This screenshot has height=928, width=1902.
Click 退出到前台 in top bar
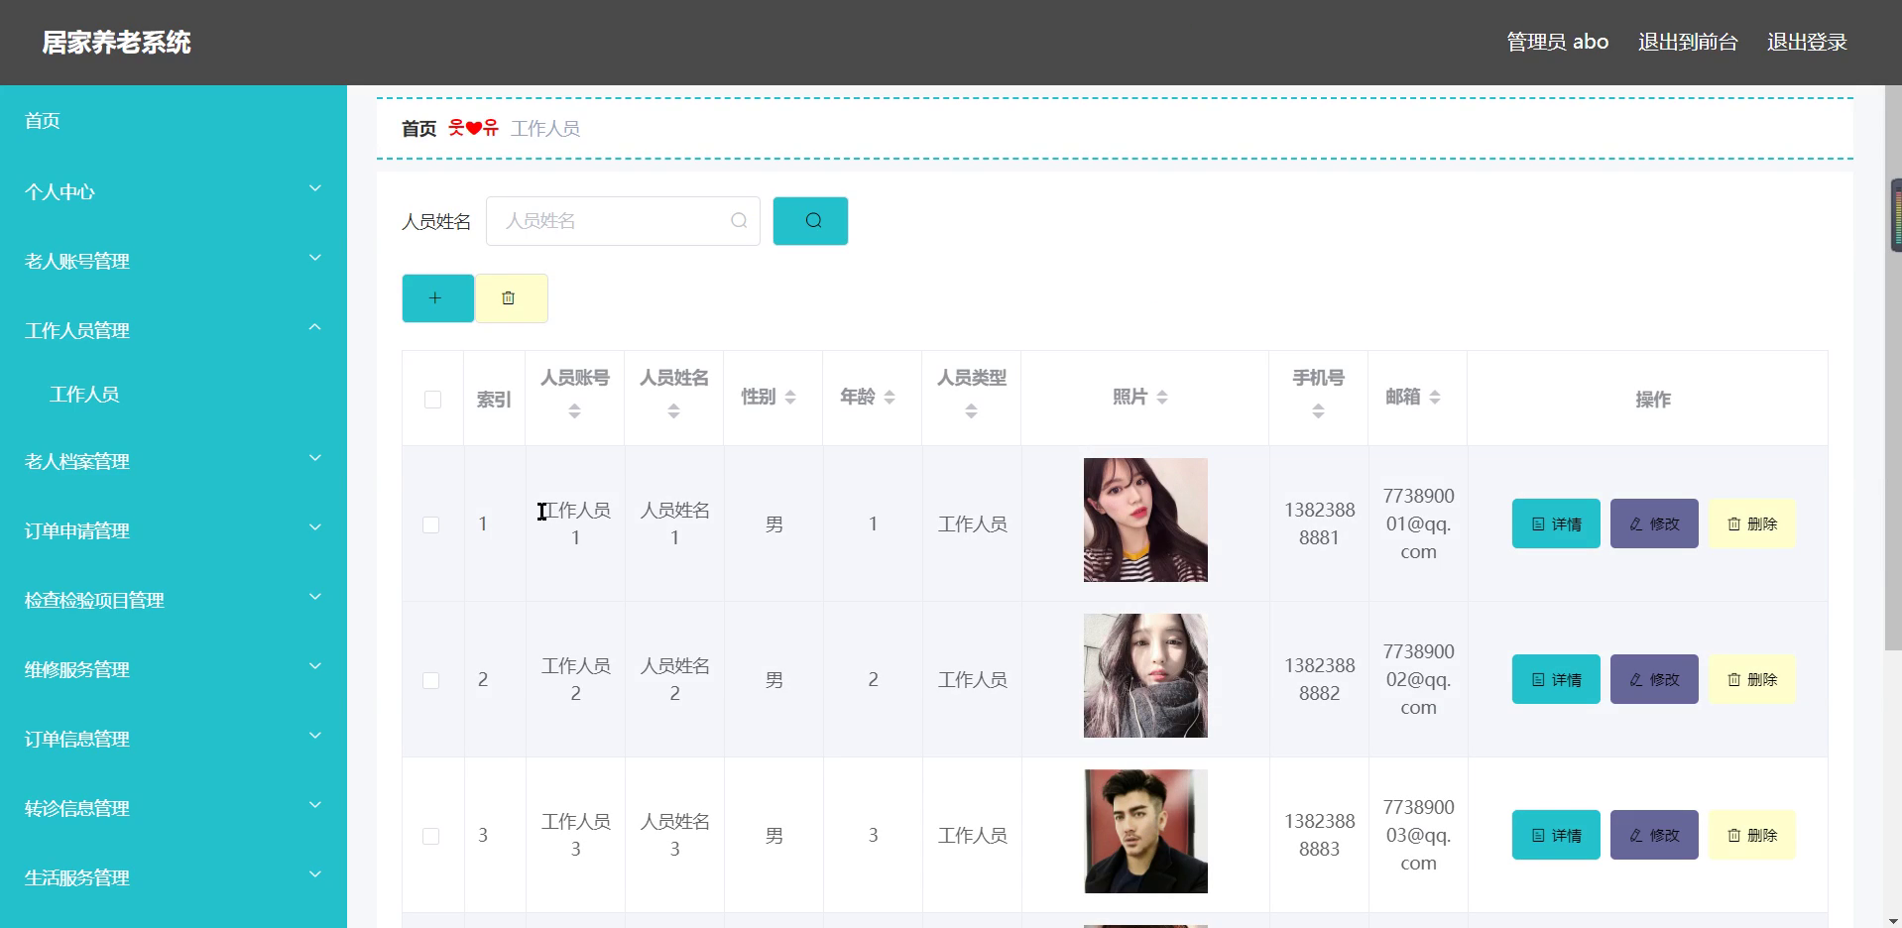tap(1688, 42)
